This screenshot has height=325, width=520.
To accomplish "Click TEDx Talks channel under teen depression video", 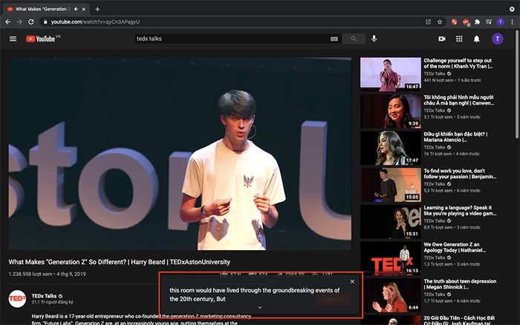I will click(x=434, y=295).
